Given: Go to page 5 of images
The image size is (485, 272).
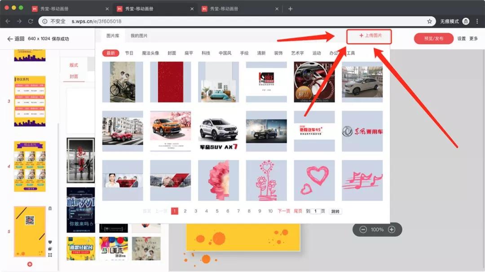Looking at the screenshot, I should click(217, 211).
